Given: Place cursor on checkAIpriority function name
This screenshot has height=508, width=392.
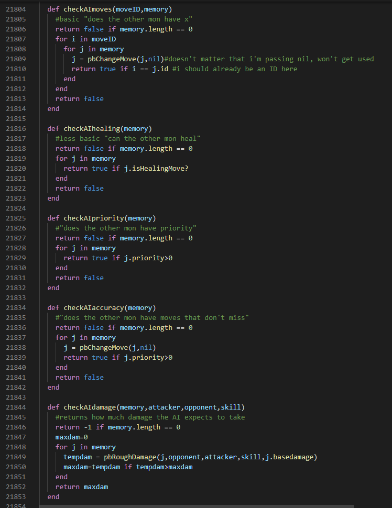Looking at the screenshot, I should [94, 218].
